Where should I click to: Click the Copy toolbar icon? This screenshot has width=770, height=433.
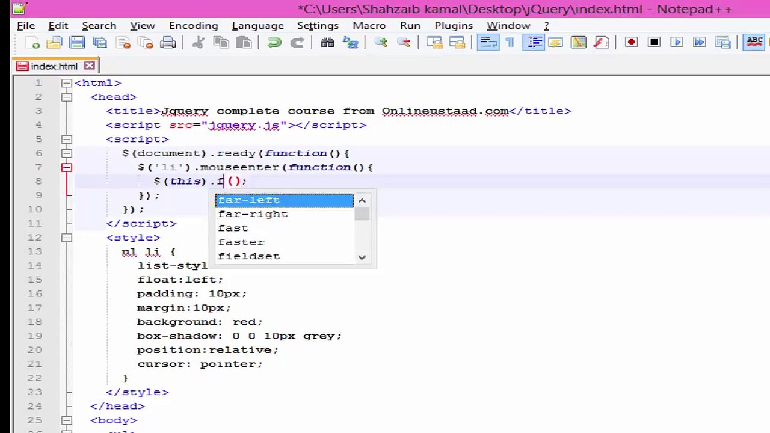coord(221,42)
